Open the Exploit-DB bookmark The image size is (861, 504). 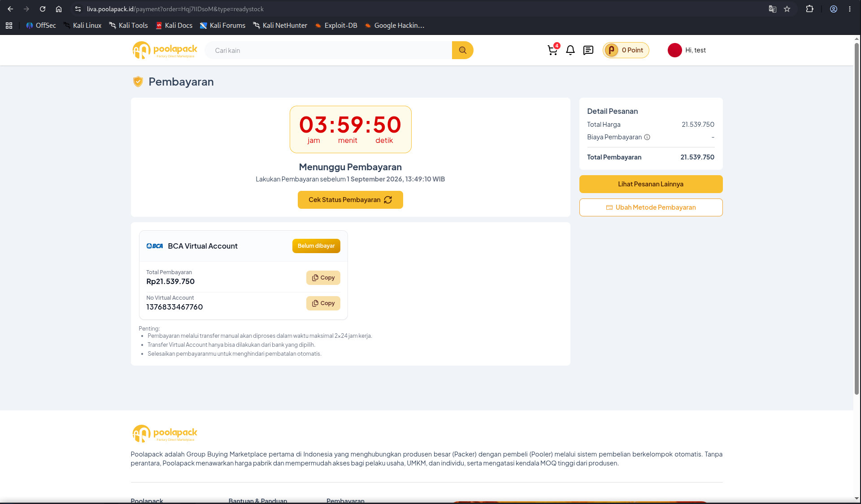click(336, 26)
